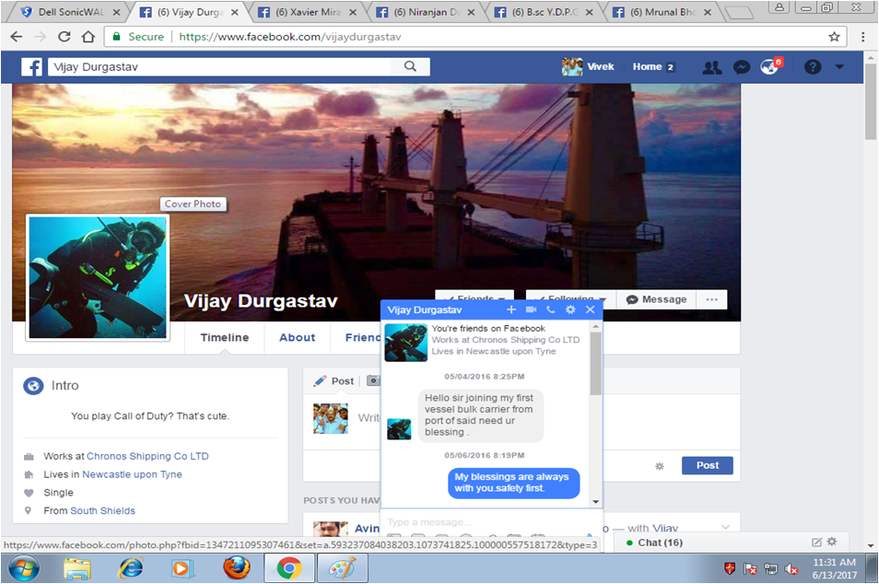Screen dimensions: 879x584
Task: Start a video call in chat header
Action: [x=531, y=310]
